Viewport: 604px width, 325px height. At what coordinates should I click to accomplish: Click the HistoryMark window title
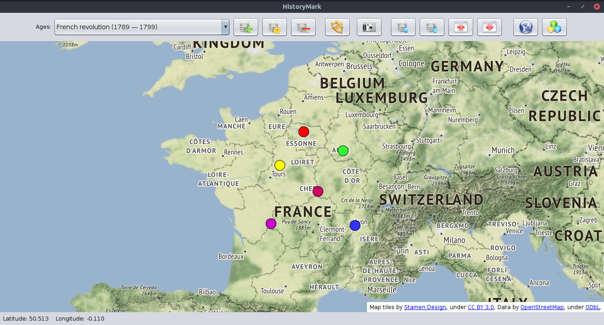pyautogui.click(x=302, y=6)
